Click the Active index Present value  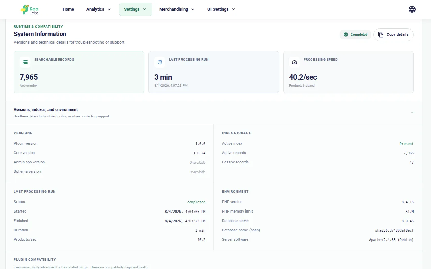(407, 144)
